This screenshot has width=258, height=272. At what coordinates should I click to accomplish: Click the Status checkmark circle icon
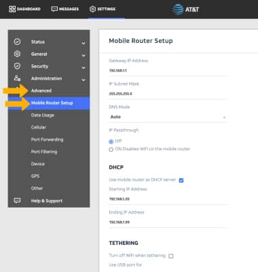pyautogui.click(x=17, y=41)
